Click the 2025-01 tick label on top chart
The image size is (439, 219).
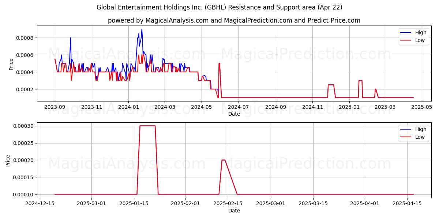pyautogui.click(x=349, y=107)
